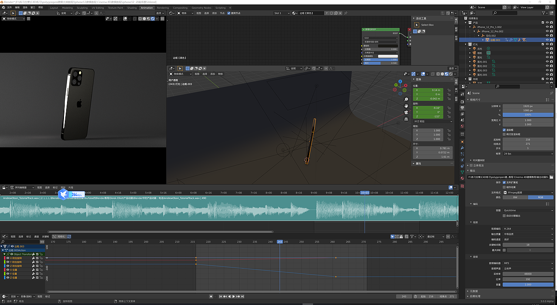Click the Blender logo menu icon
The width and height of the screenshot is (557, 305).
[x=3, y=7]
